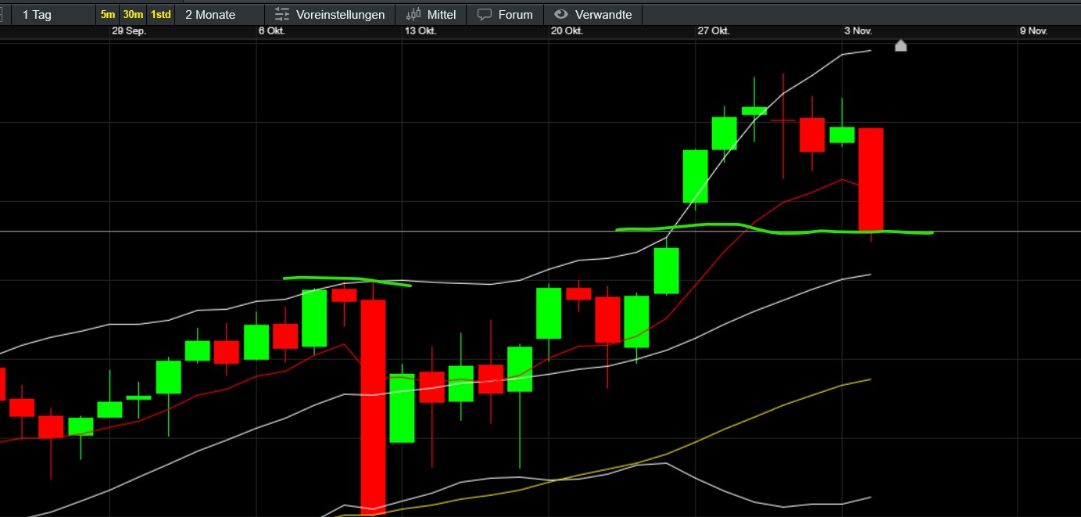
Task: Click the "20 Okt." axis label
Action: click(x=567, y=31)
